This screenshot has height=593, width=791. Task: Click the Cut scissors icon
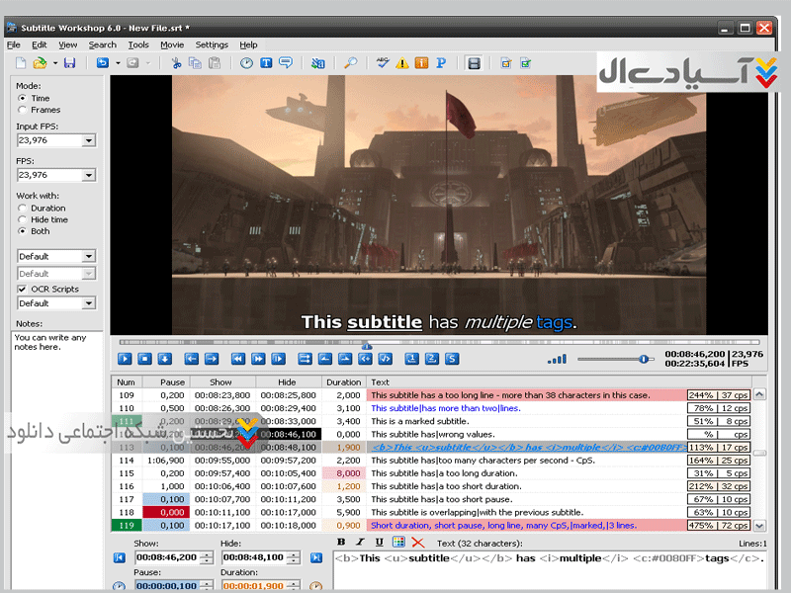[x=177, y=63]
